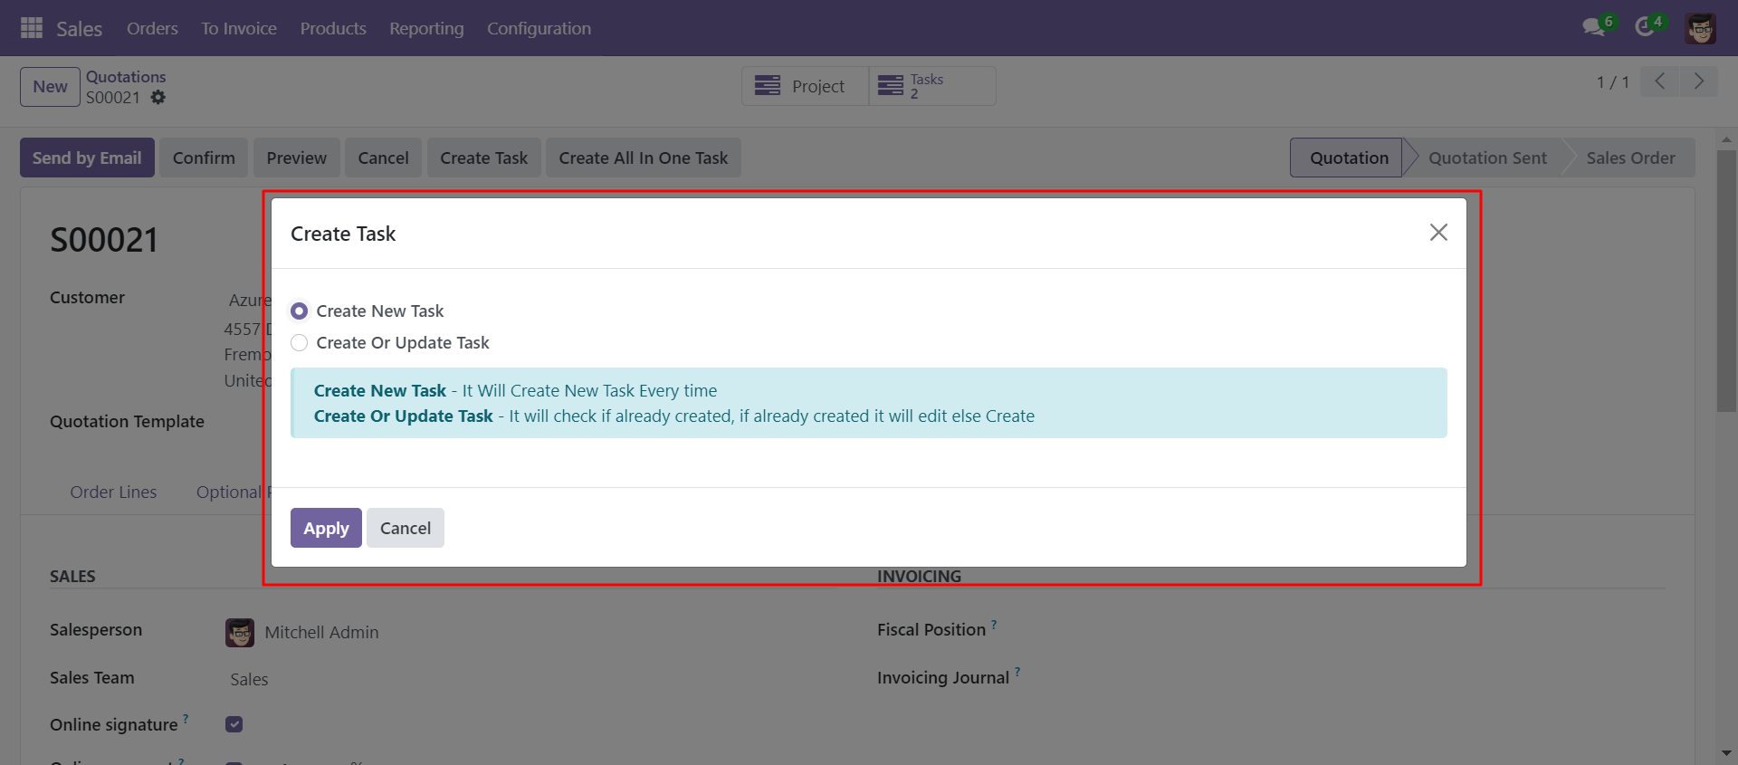Click the page scrollbar down arrow

point(1726,752)
